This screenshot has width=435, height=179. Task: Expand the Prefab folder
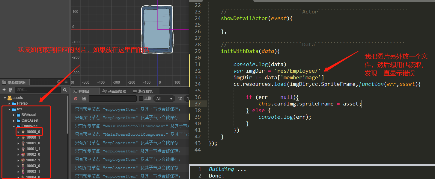tap(9, 103)
